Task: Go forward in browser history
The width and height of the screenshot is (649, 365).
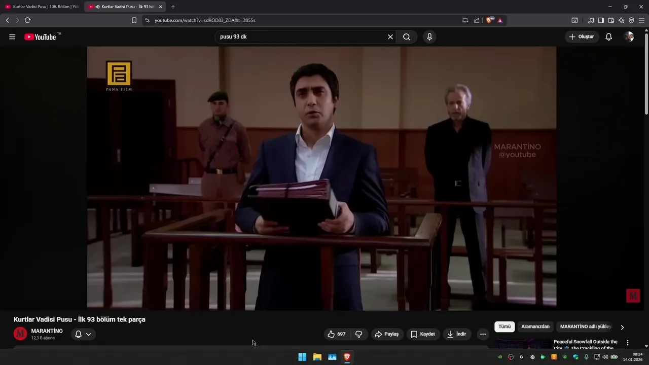Action: pyautogui.click(x=17, y=20)
